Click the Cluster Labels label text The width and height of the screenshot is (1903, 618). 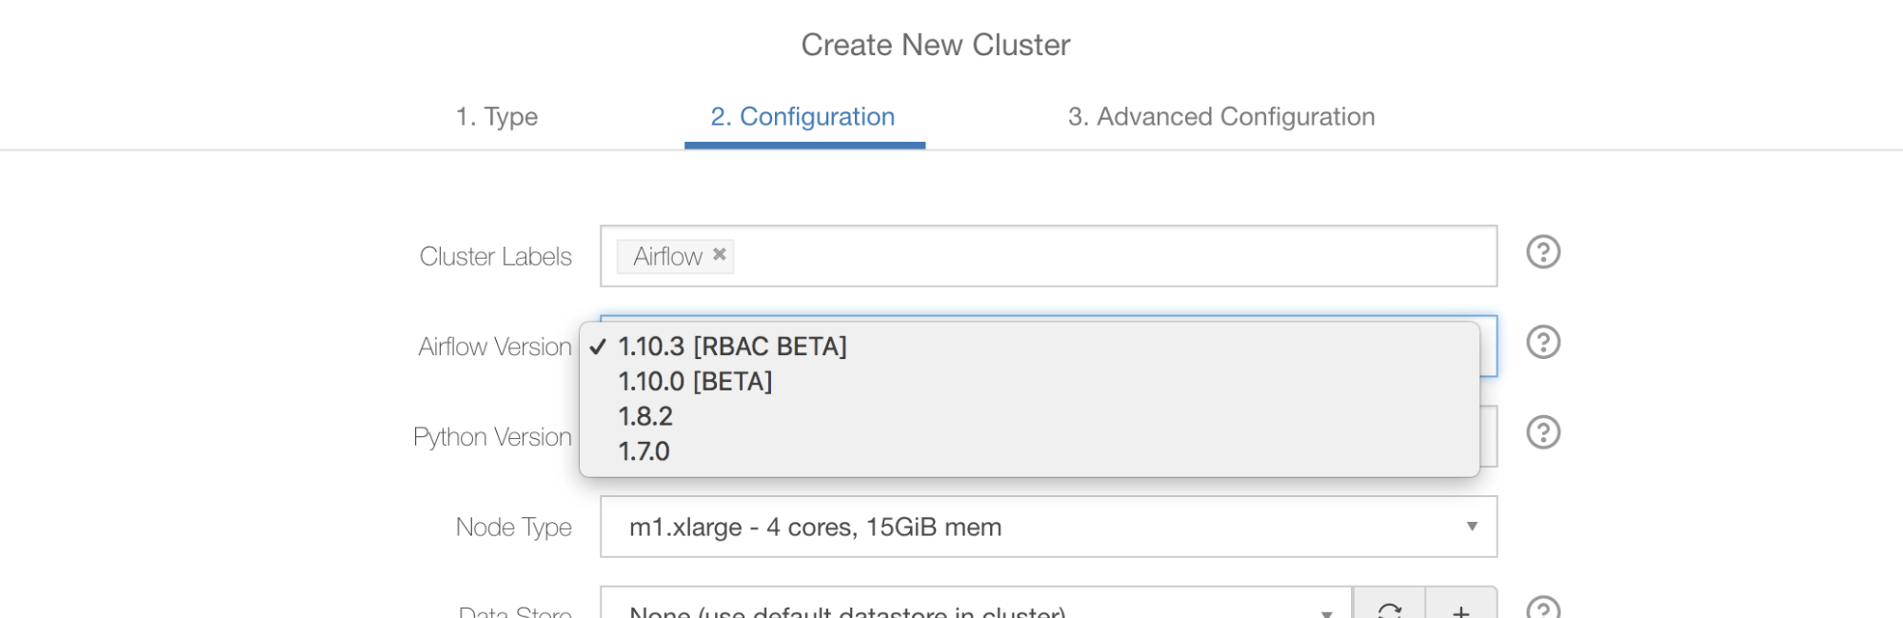click(x=496, y=256)
